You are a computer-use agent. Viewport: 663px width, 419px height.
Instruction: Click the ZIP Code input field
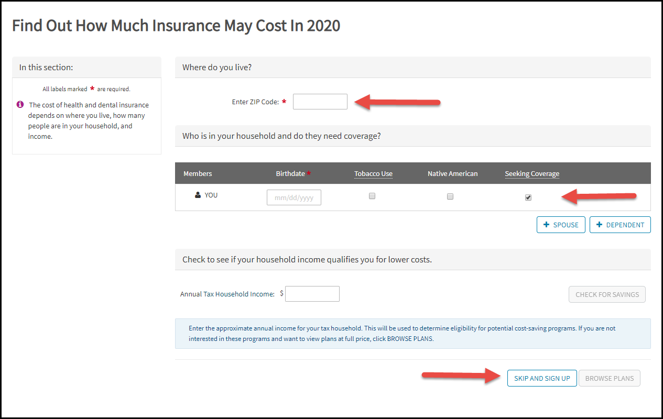point(320,102)
